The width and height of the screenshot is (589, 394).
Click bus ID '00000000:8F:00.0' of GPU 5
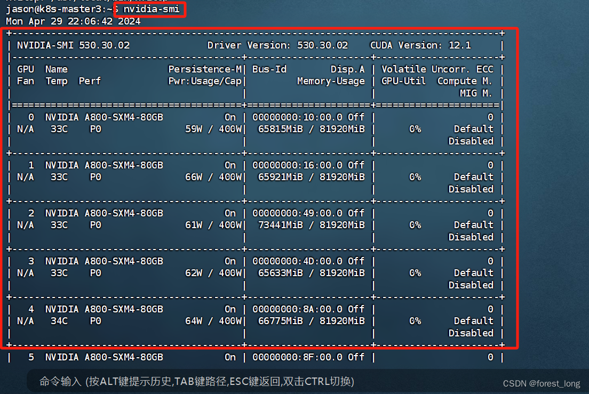(x=297, y=358)
